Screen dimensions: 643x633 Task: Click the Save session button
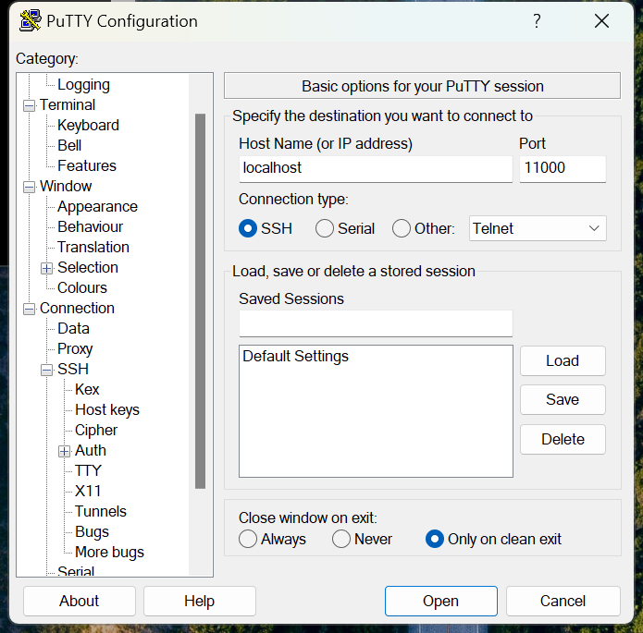tap(563, 399)
